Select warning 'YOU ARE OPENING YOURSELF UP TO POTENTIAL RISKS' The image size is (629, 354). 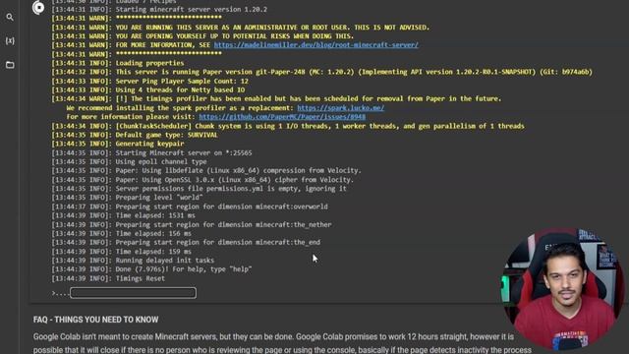point(202,36)
